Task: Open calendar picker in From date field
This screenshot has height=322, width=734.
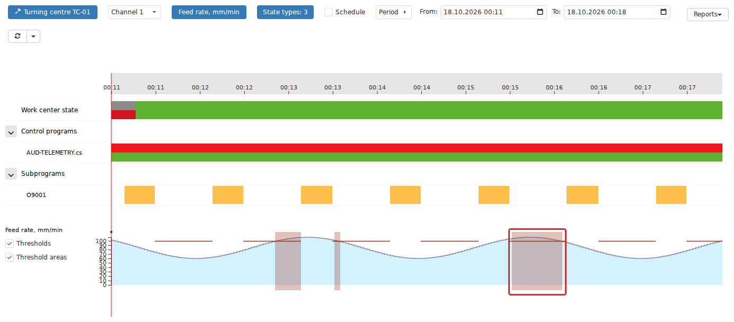Action: tap(540, 12)
